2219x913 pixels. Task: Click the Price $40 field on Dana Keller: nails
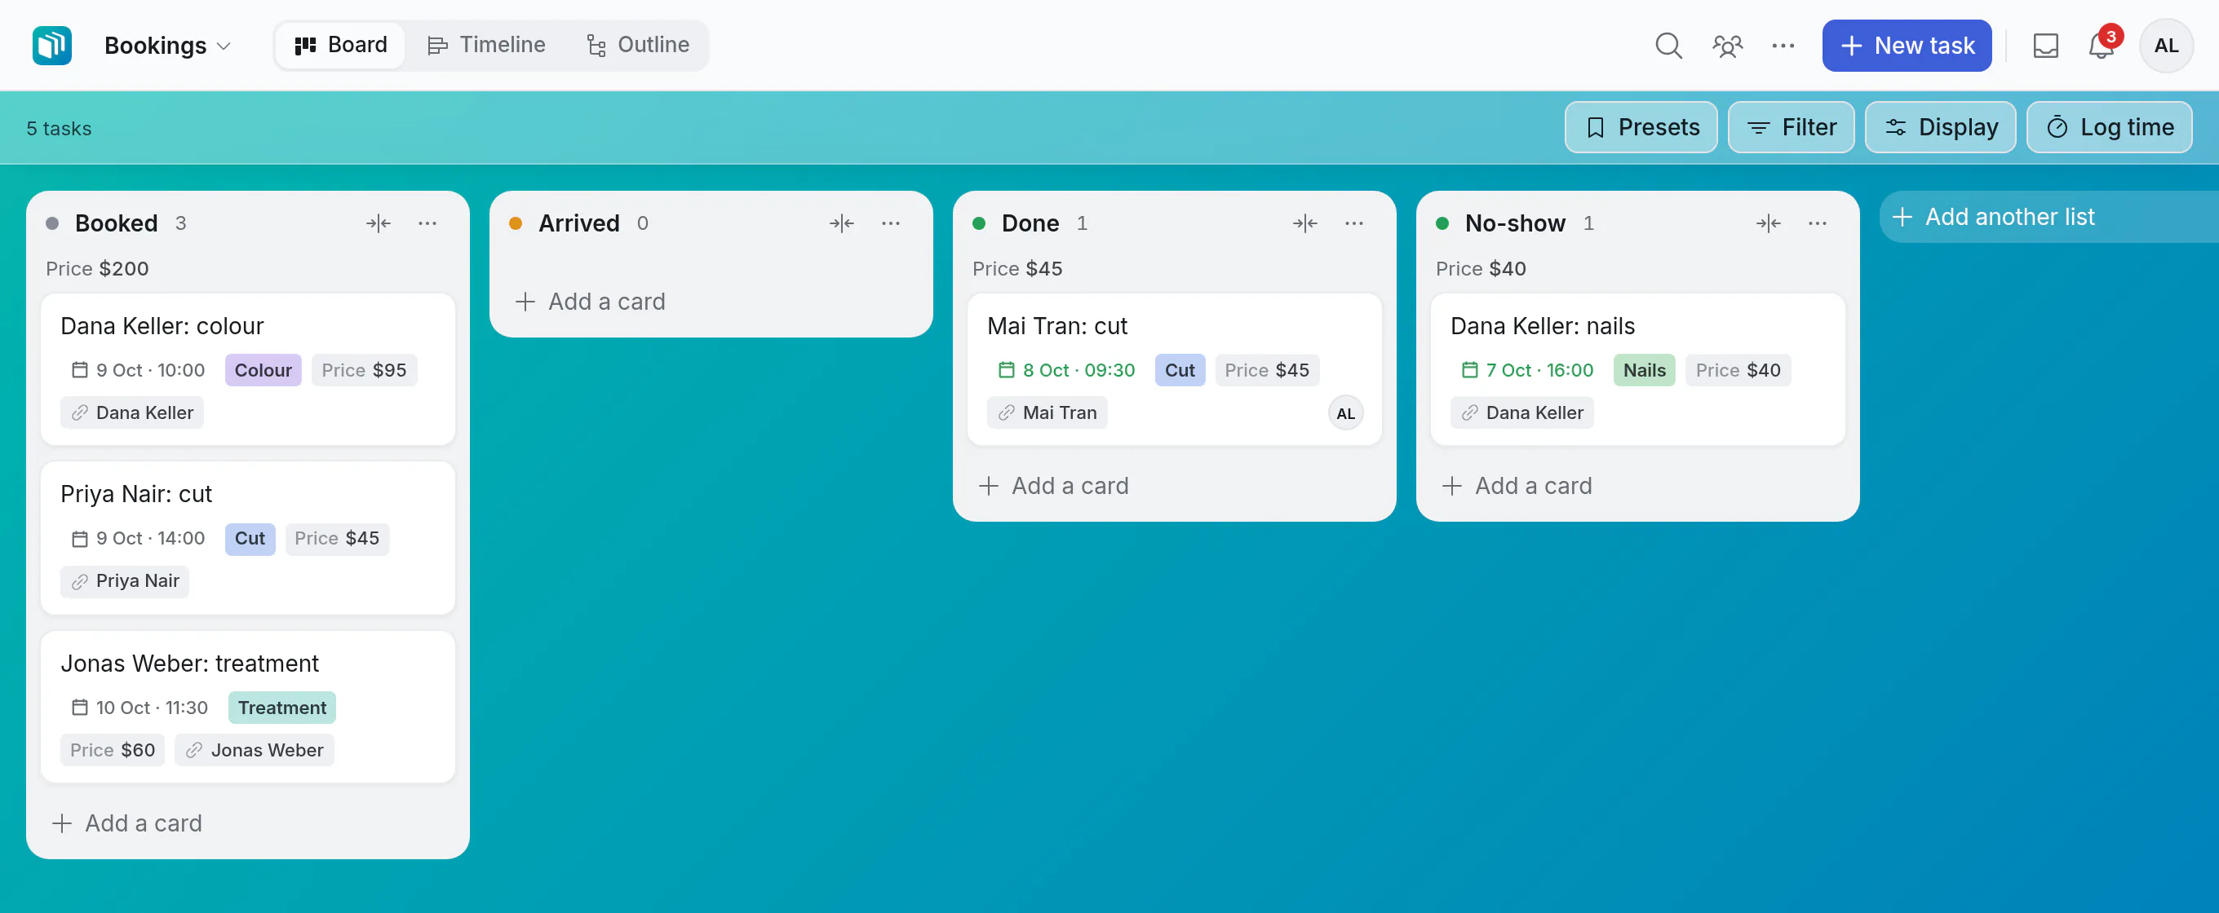[1738, 370]
